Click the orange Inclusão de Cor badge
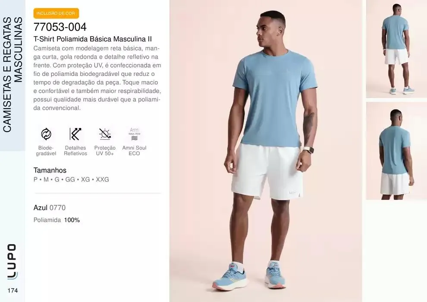This screenshot has width=427, height=302. pyautogui.click(x=56, y=13)
